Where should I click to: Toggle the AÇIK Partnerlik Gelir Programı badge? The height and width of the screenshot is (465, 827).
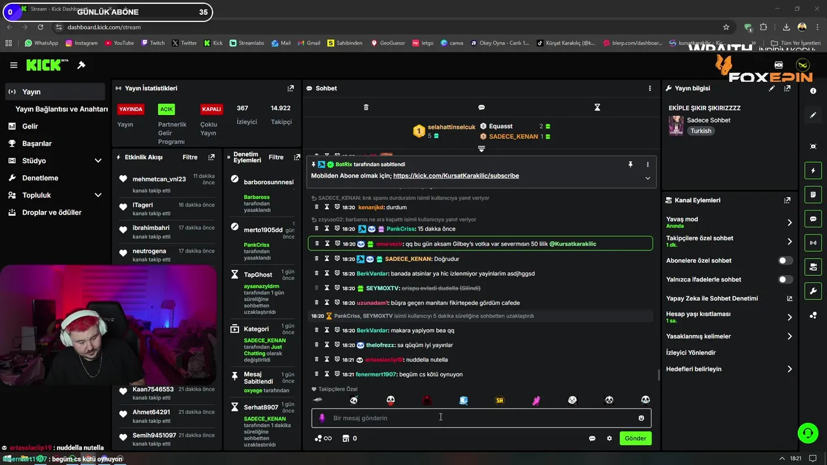167,109
